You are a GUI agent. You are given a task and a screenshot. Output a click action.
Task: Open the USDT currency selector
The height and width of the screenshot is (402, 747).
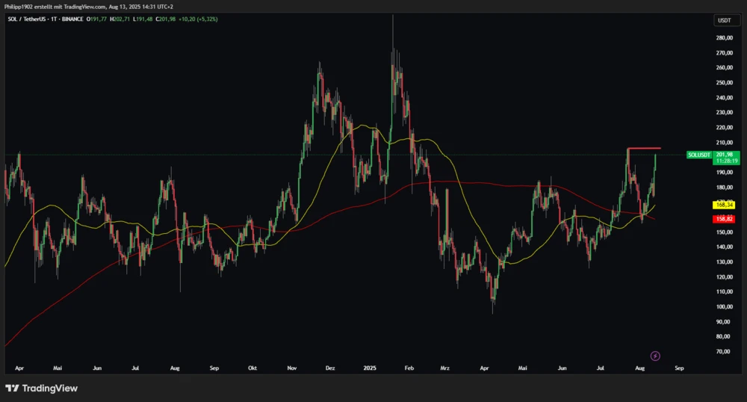[x=724, y=20]
